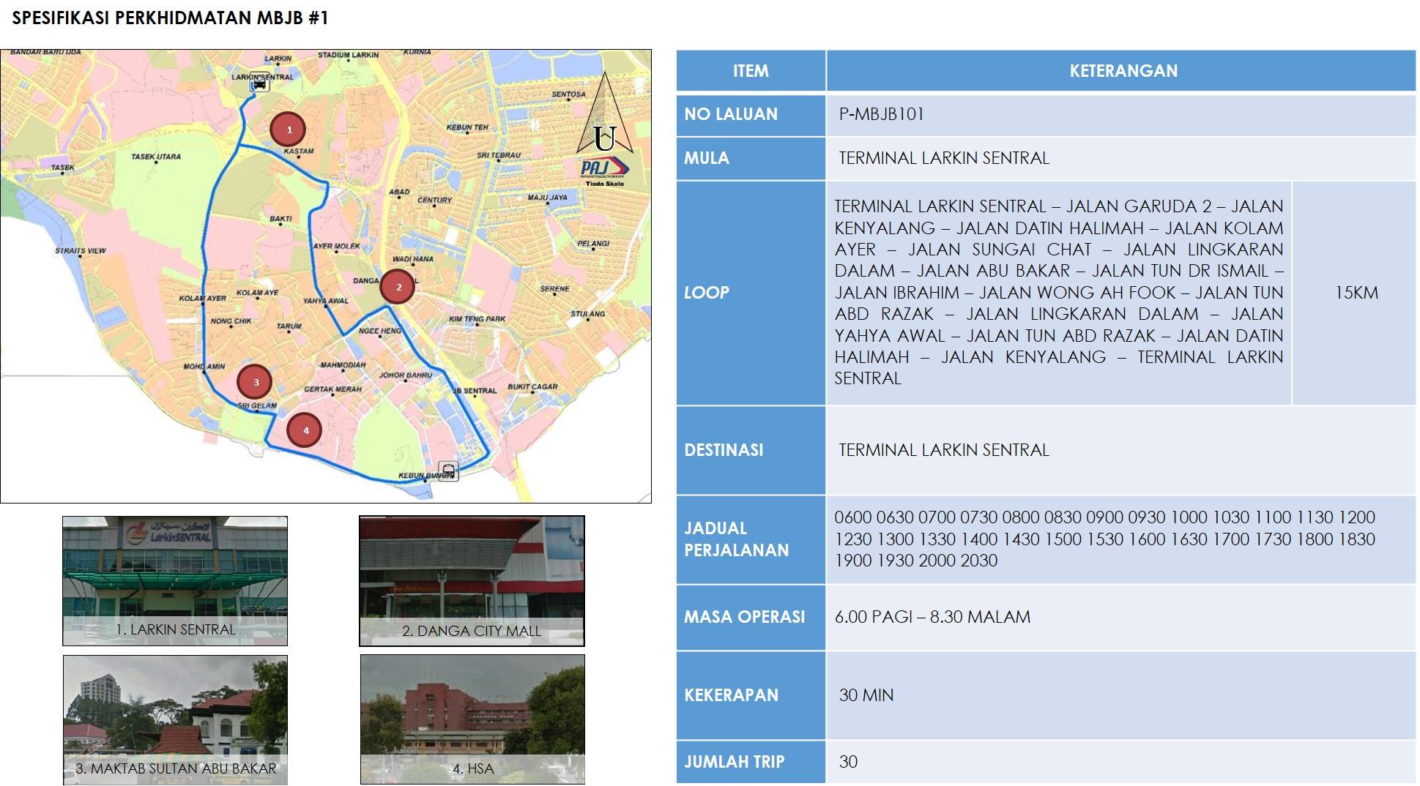Select the route number P-MBJB101 cell
The height and width of the screenshot is (786, 1420).
pyautogui.click(x=882, y=114)
